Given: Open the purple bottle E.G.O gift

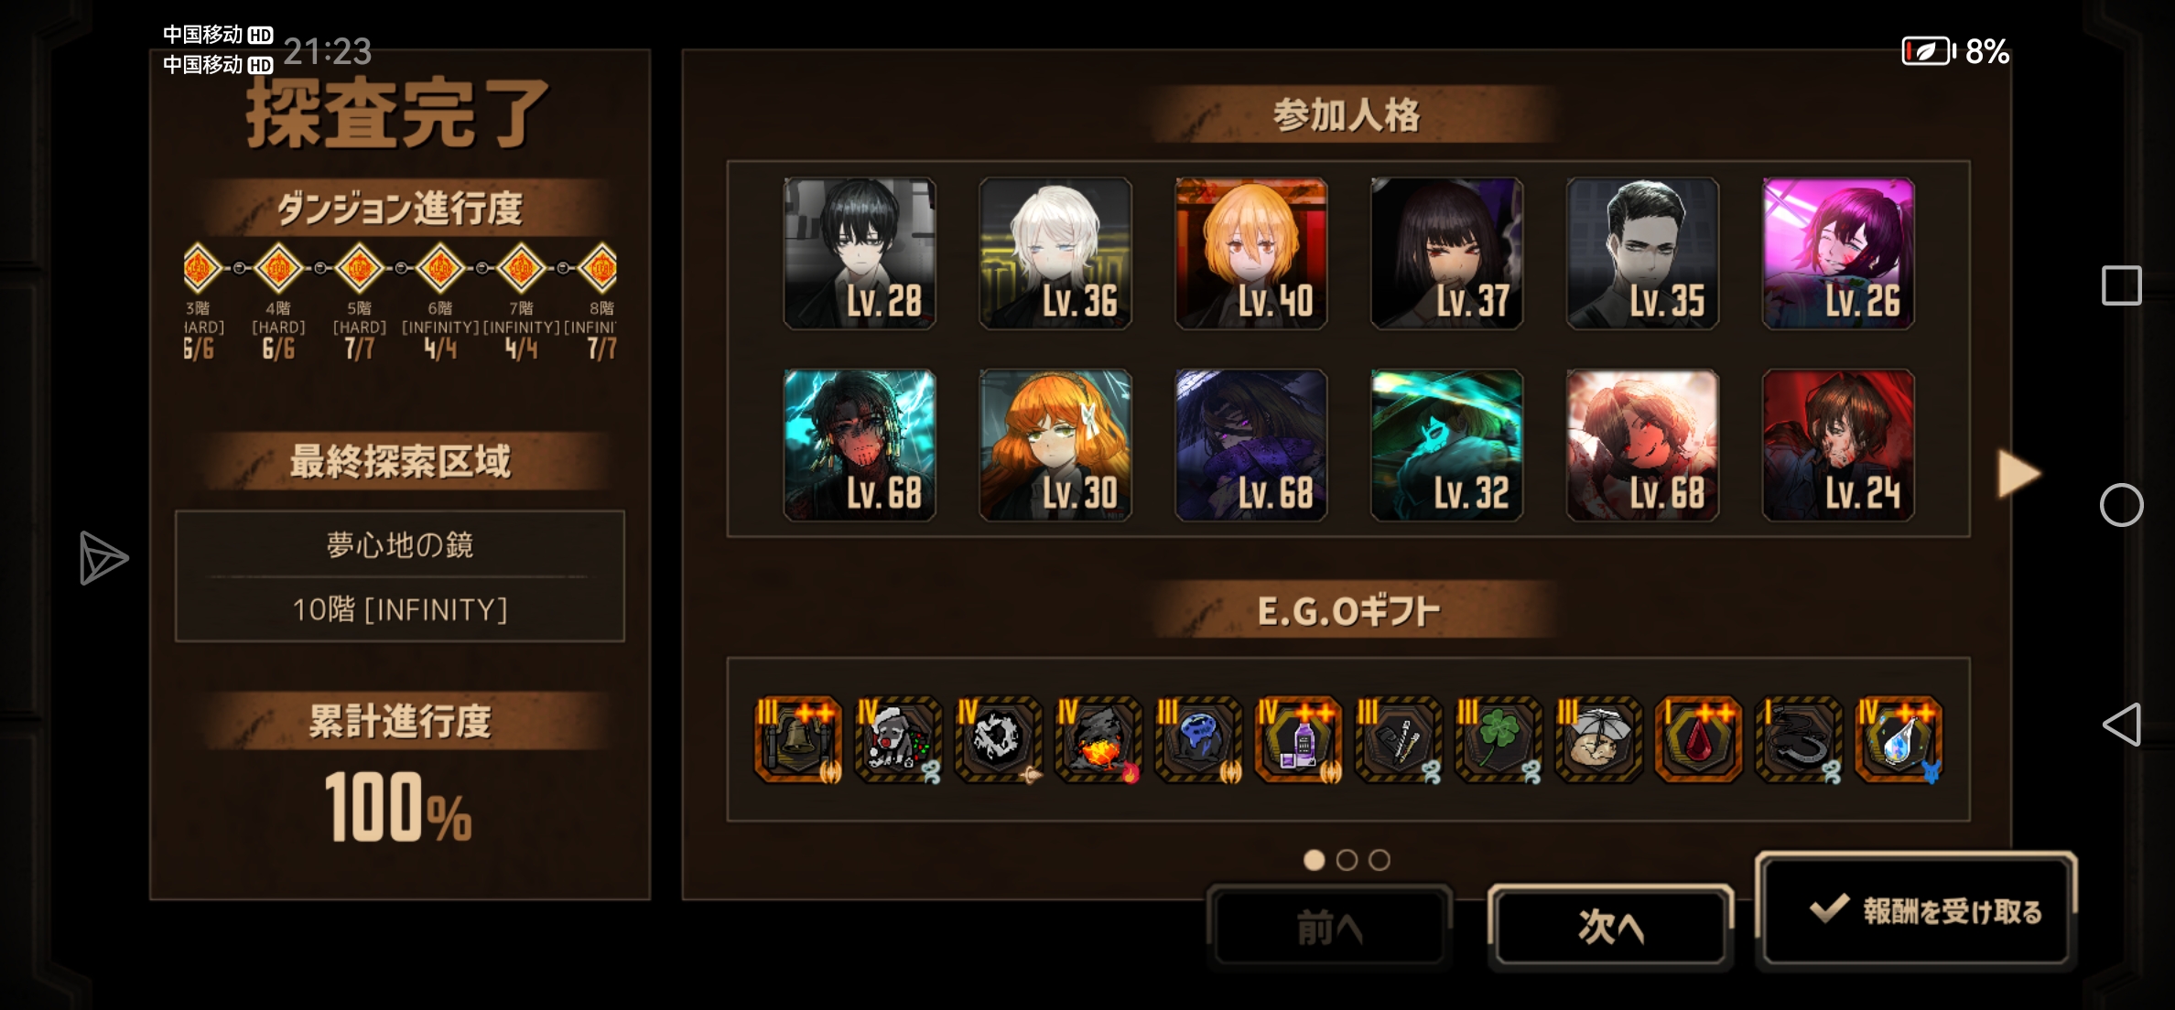Looking at the screenshot, I should [1298, 740].
